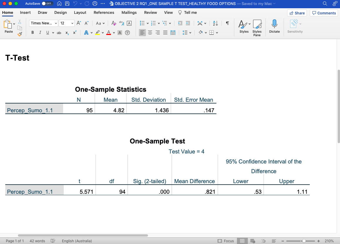Expand the Paste options arrow

(x=14, y=24)
